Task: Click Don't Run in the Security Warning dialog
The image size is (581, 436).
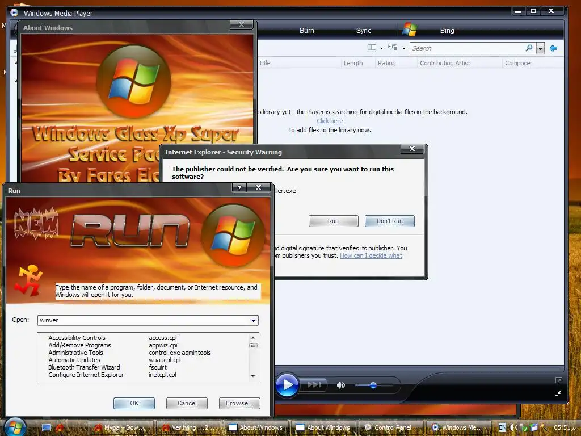Action: point(389,221)
